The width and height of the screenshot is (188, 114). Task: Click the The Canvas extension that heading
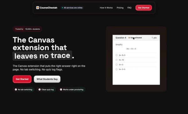[40, 44]
